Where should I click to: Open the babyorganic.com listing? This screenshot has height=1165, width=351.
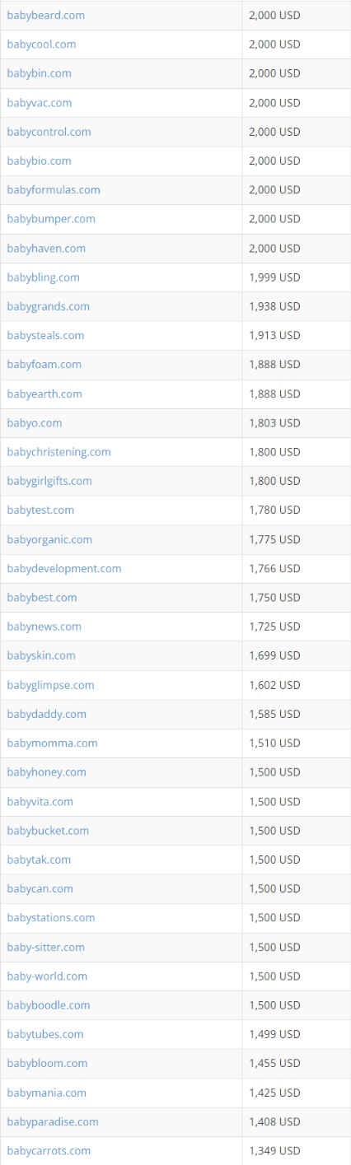(49, 540)
